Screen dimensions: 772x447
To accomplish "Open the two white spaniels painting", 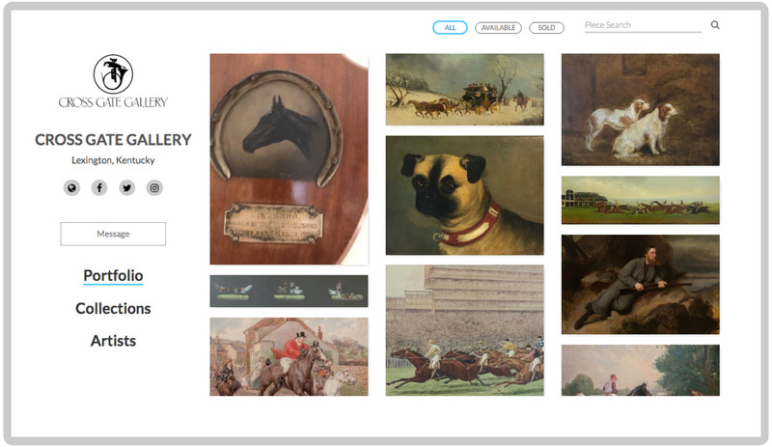I will pyautogui.click(x=640, y=109).
